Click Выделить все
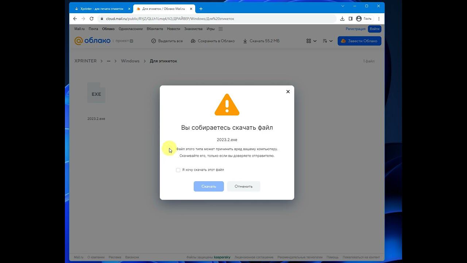467x263 pixels. tap(167, 41)
